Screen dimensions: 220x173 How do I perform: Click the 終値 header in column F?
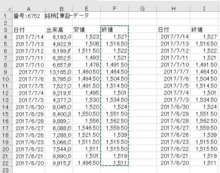pyautogui.click(x=115, y=30)
